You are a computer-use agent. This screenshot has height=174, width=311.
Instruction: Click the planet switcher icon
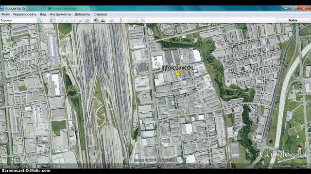(x=112, y=20)
